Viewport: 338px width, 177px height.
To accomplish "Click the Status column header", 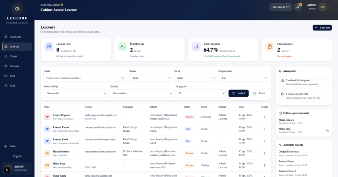I will point(187,107).
